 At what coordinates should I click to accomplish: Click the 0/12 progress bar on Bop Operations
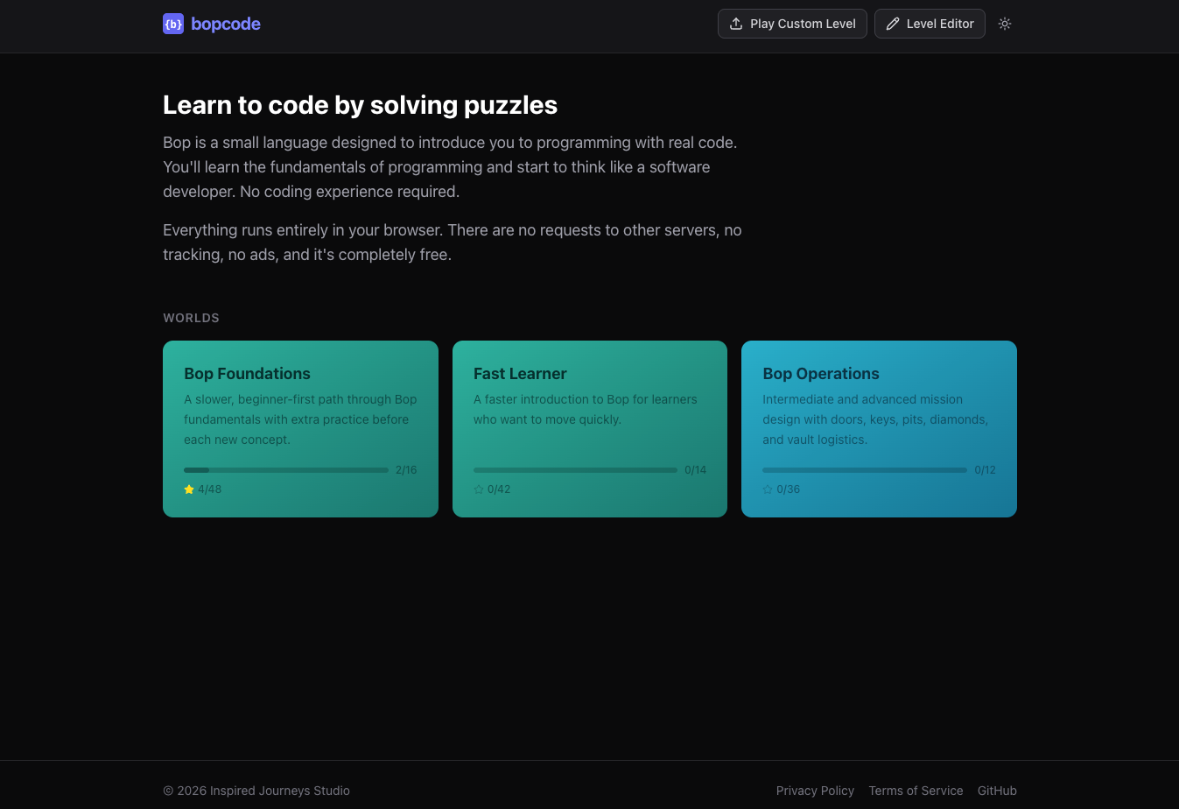pos(864,469)
